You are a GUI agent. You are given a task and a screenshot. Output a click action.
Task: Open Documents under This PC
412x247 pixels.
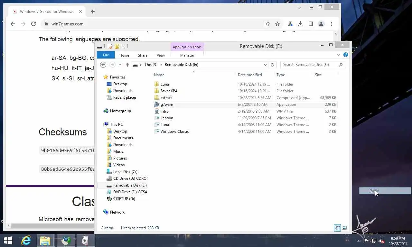[123, 138]
